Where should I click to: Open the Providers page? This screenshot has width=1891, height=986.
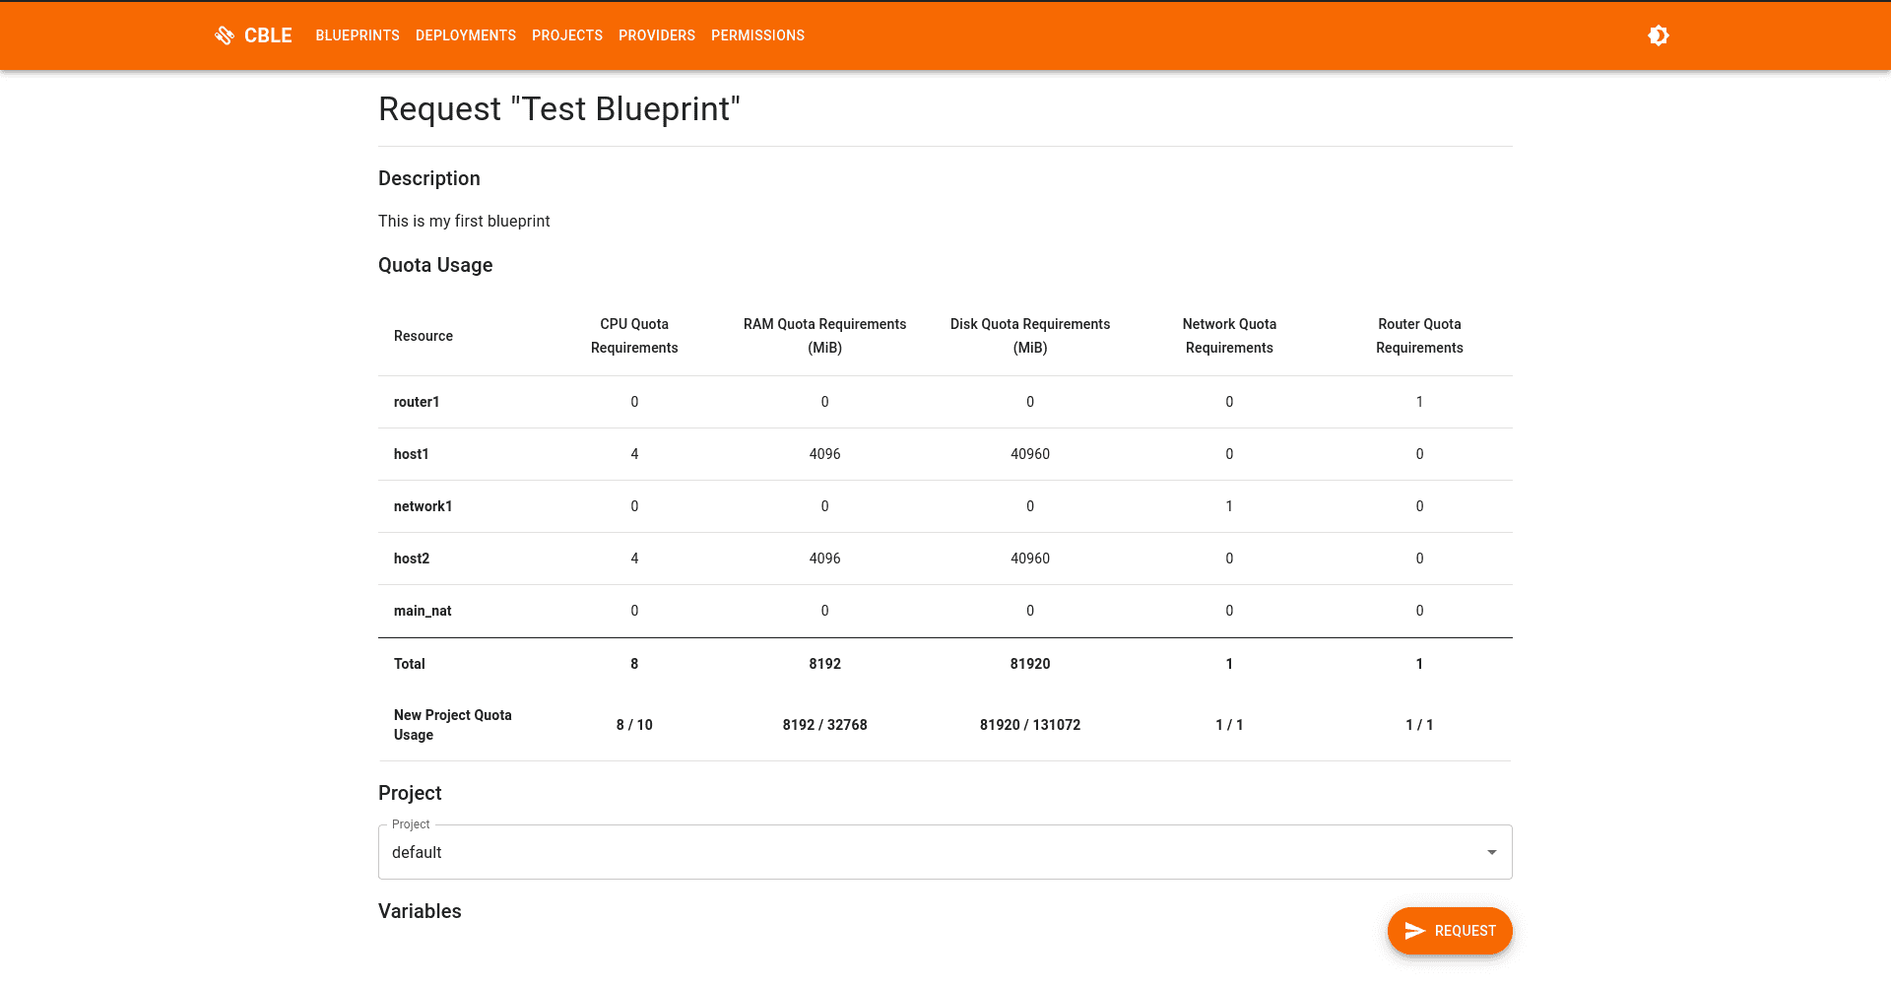click(657, 35)
